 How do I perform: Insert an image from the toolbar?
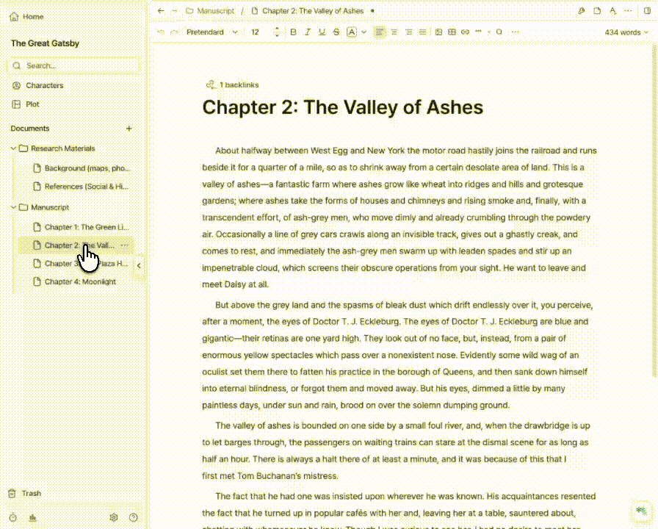[438, 32]
